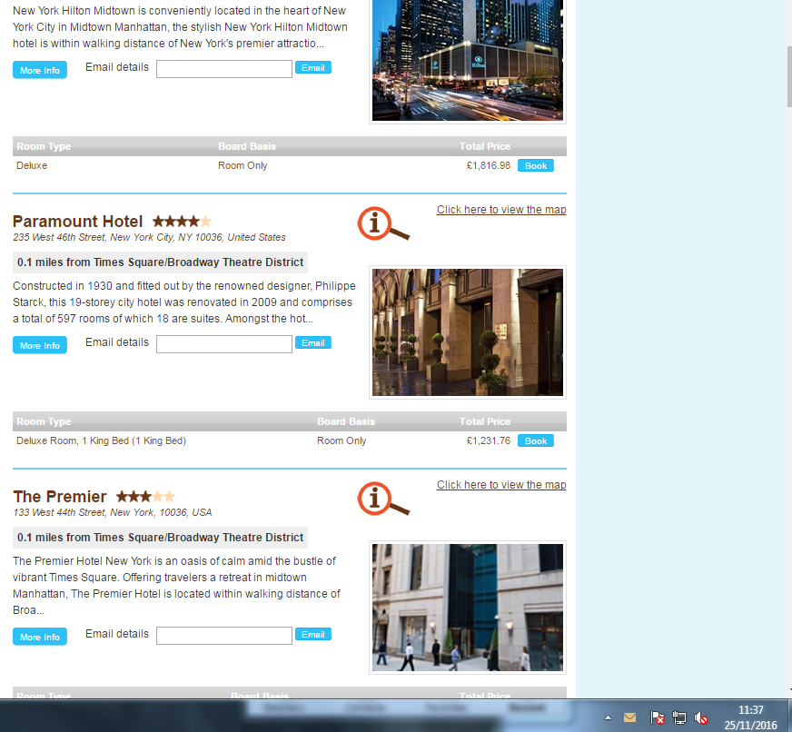Click the Paramount Hotel email details field
Viewport: 792px width, 732px height.
click(x=224, y=344)
